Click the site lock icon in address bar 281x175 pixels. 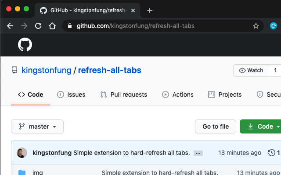click(x=70, y=26)
